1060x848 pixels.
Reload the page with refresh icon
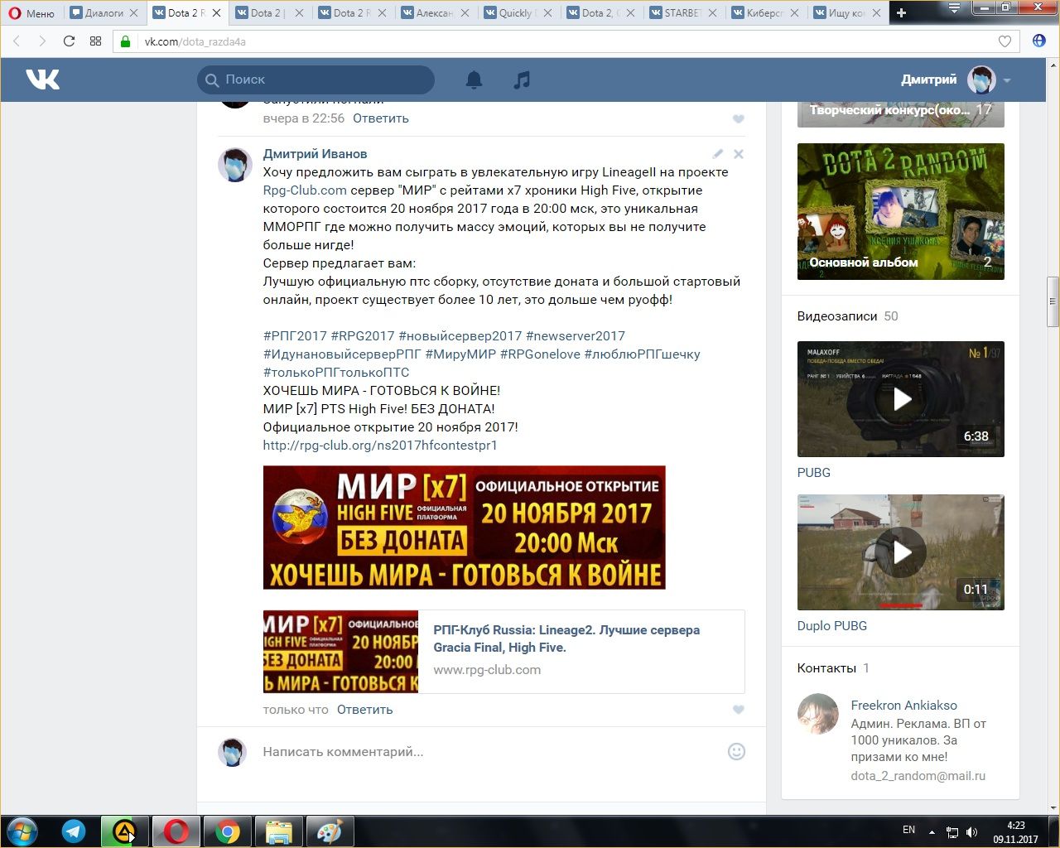(69, 41)
